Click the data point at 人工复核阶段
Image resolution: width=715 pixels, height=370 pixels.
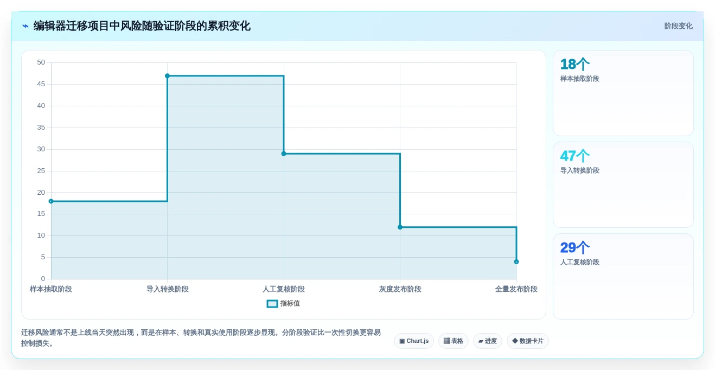click(284, 154)
